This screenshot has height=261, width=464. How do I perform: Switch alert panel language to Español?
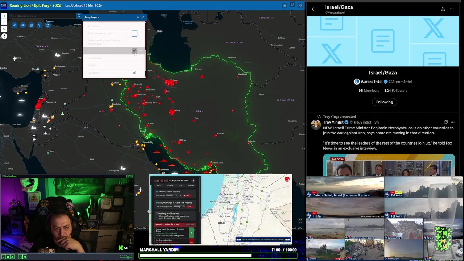coord(170,186)
